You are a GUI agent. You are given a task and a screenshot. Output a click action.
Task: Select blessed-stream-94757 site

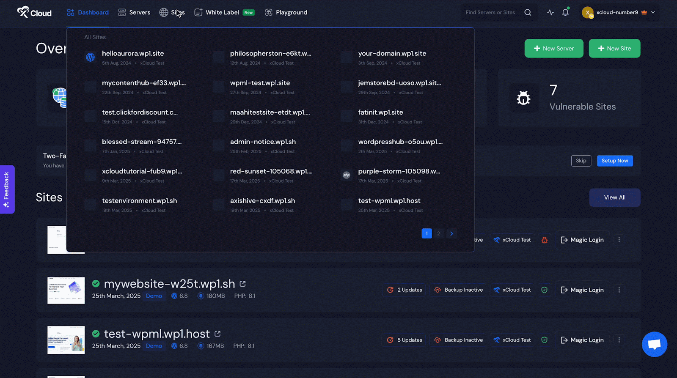click(x=142, y=142)
